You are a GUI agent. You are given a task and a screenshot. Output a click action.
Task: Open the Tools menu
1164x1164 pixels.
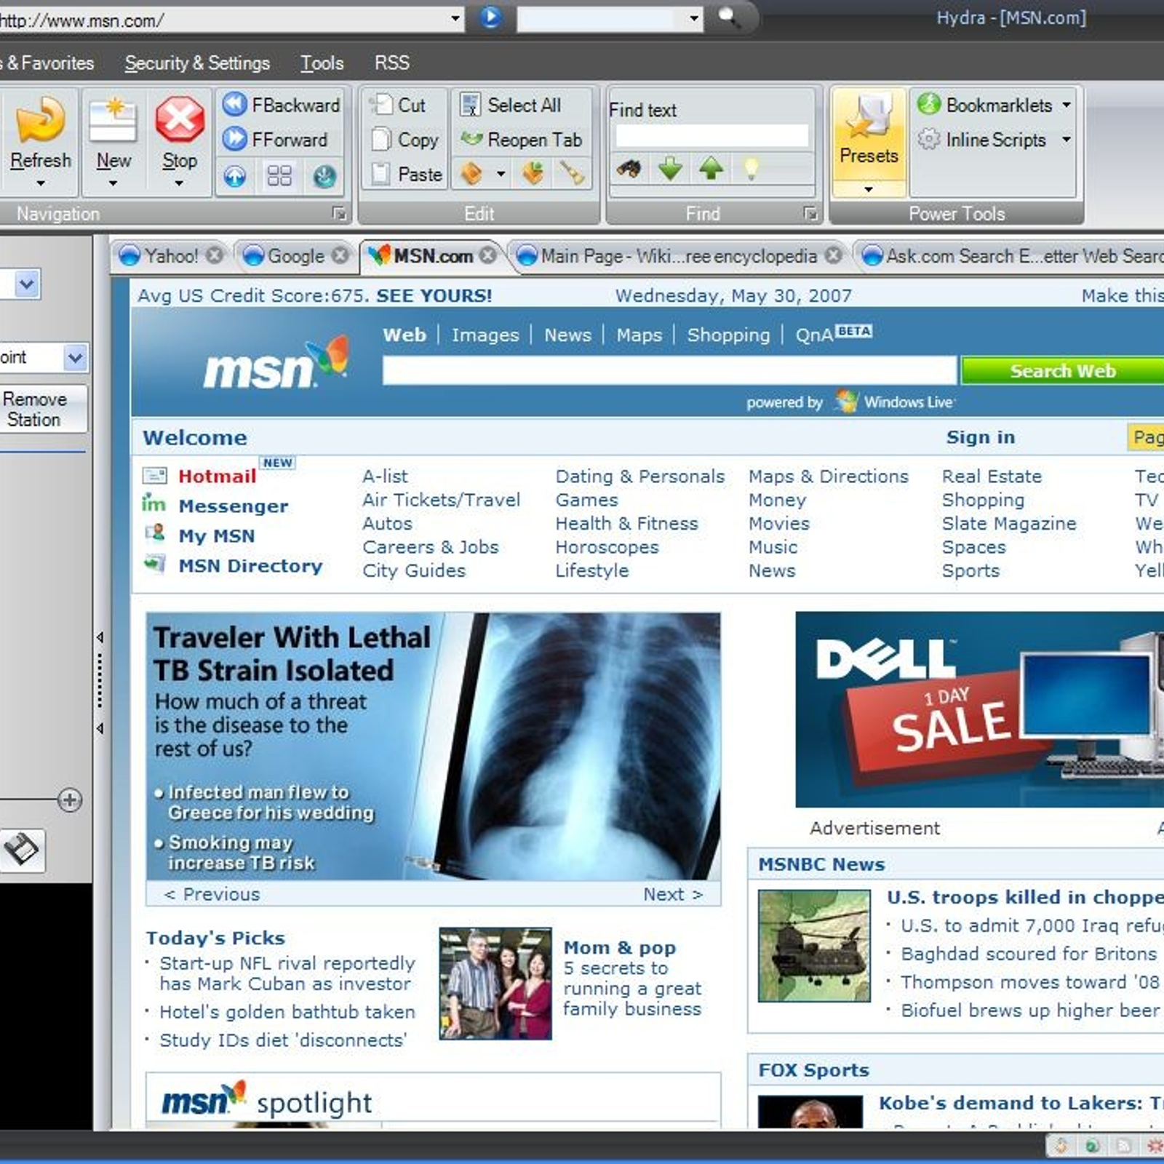click(322, 63)
